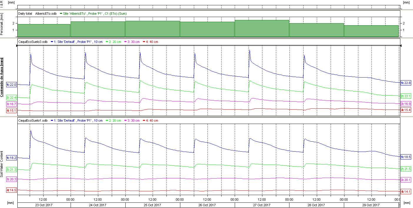Click '4: 40 cm' legend entry in CaquiEcoSuelo3
The height and width of the screenshot is (208, 413).
pyautogui.click(x=150, y=42)
